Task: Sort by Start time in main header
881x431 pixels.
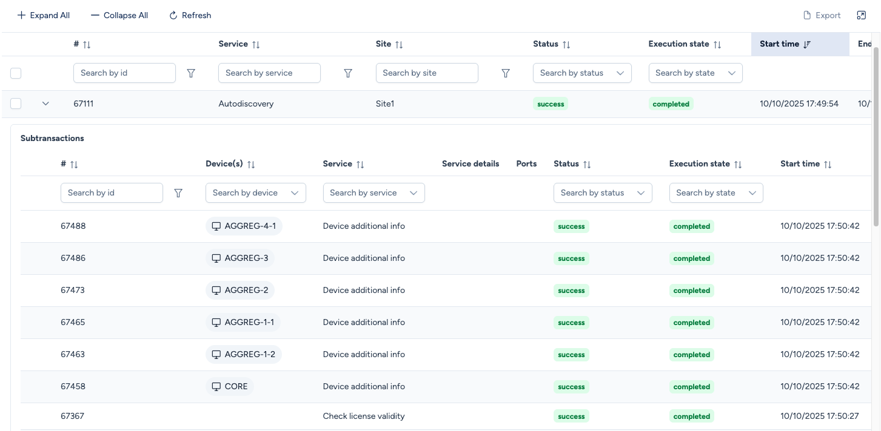Action: pyautogui.click(x=806, y=44)
